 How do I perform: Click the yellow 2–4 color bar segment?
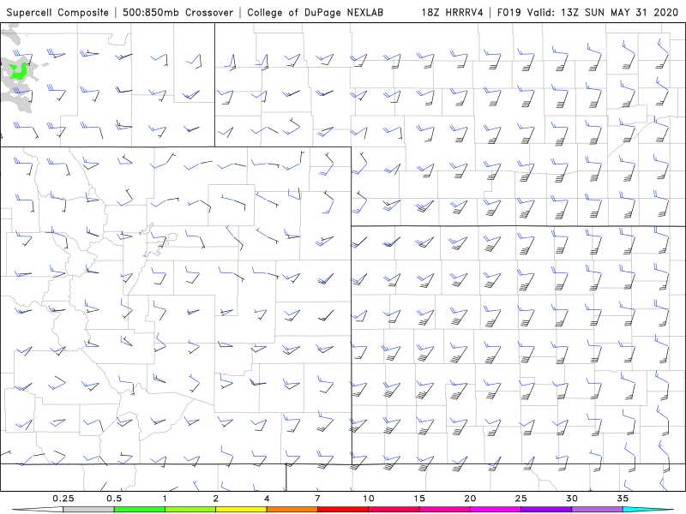click(241, 510)
